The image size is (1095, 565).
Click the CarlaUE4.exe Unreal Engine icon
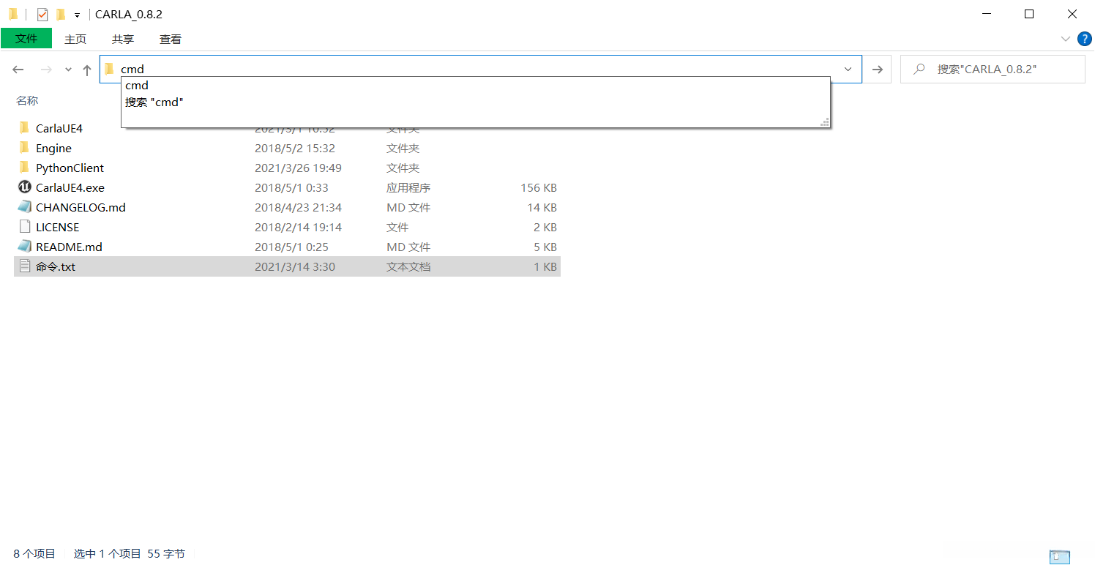click(x=24, y=187)
